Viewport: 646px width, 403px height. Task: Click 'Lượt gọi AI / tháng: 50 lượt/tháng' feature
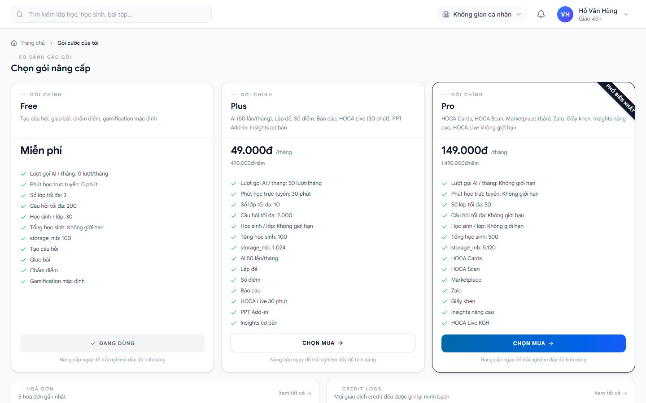point(281,183)
